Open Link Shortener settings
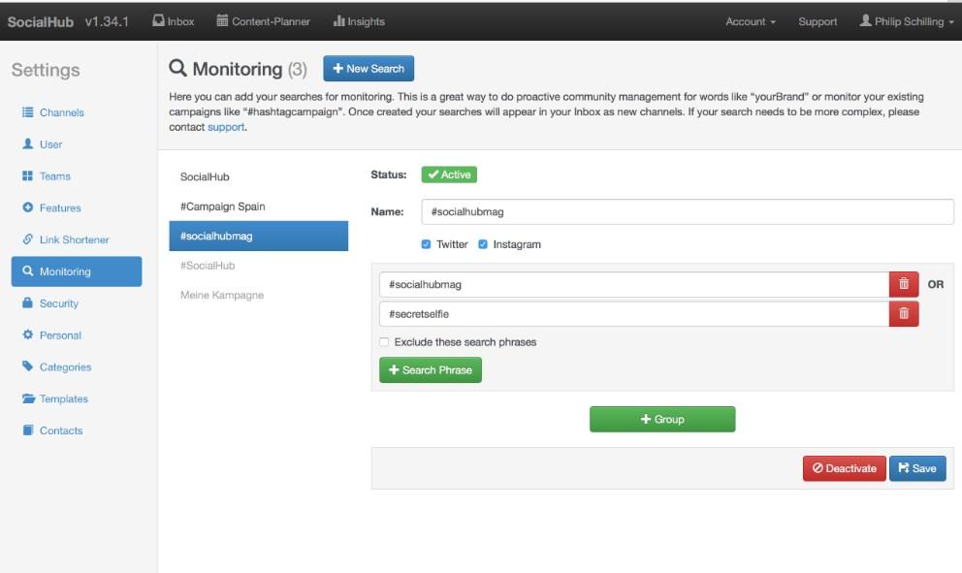962x573 pixels. click(x=76, y=239)
